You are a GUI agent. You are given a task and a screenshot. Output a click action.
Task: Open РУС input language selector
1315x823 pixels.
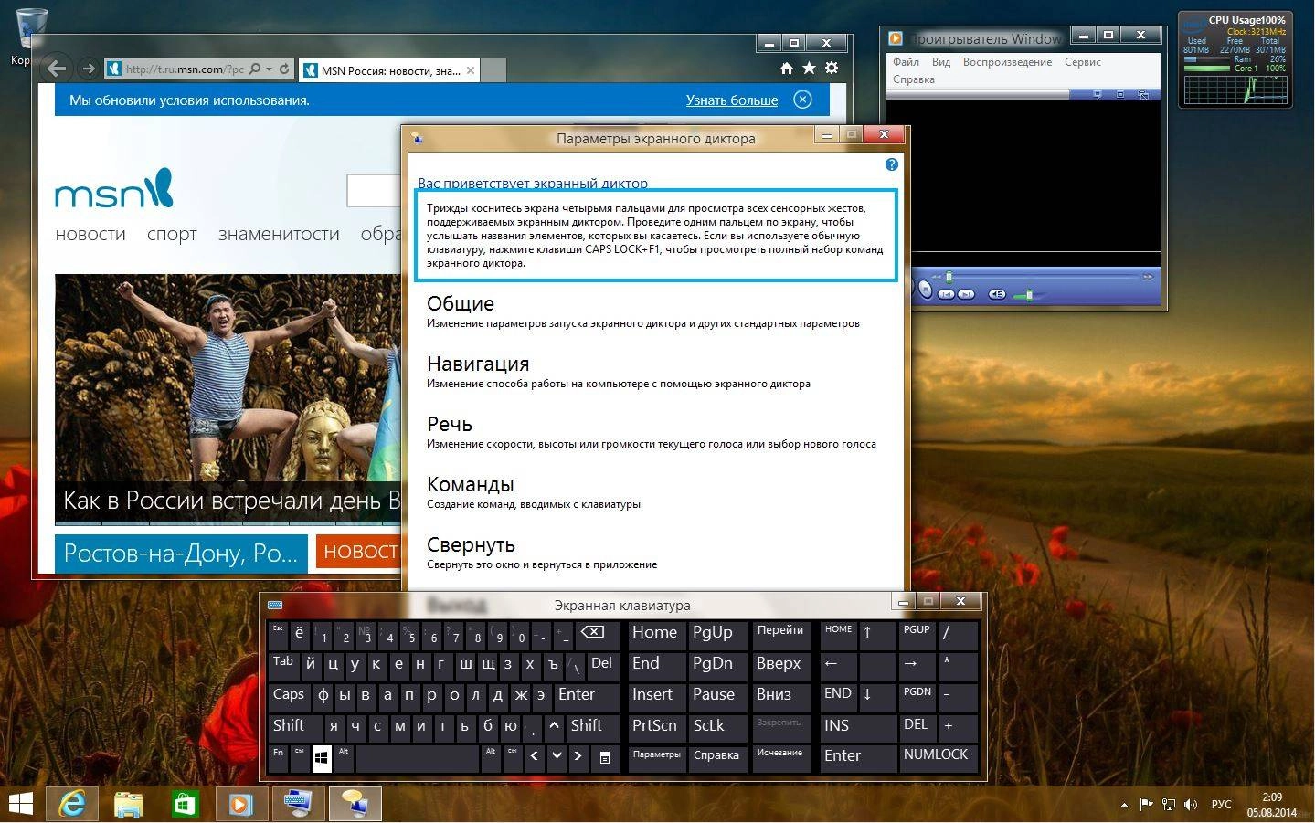click(x=1221, y=805)
